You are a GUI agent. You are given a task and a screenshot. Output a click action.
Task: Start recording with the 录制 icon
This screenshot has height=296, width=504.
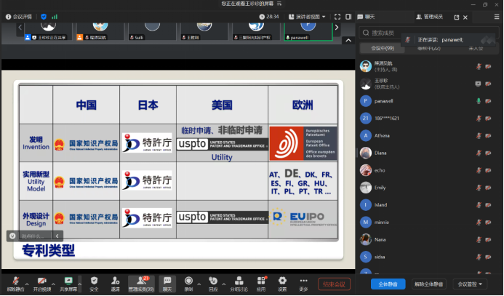[188, 281]
